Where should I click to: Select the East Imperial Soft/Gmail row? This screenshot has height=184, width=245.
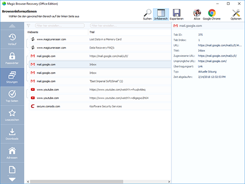100,81
